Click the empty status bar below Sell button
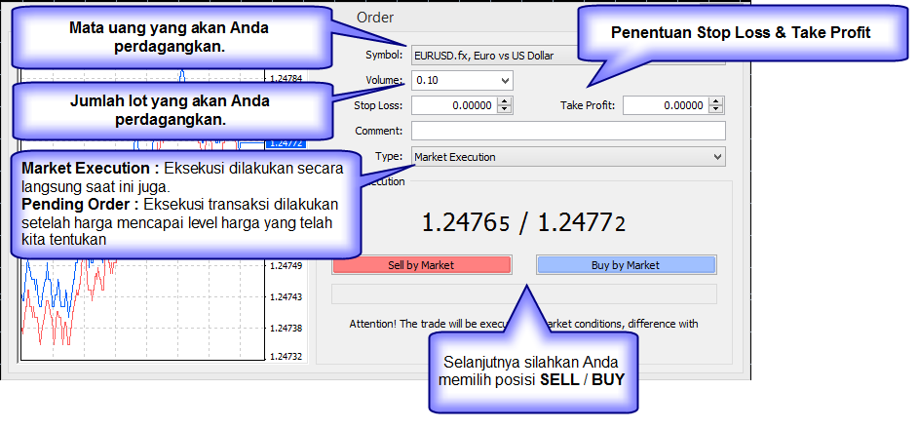918x429 pixels. pyautogui.click(x=524, y=294)
